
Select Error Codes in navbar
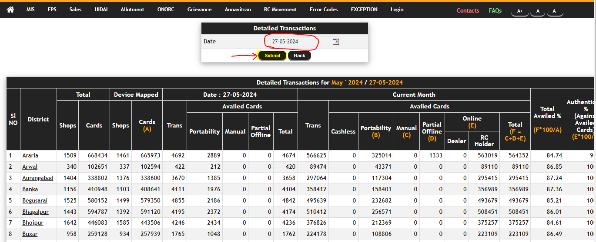(x=324, y=10)
